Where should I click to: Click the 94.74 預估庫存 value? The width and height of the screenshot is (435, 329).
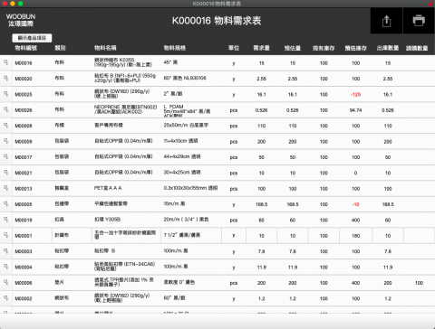click(356, 110)
